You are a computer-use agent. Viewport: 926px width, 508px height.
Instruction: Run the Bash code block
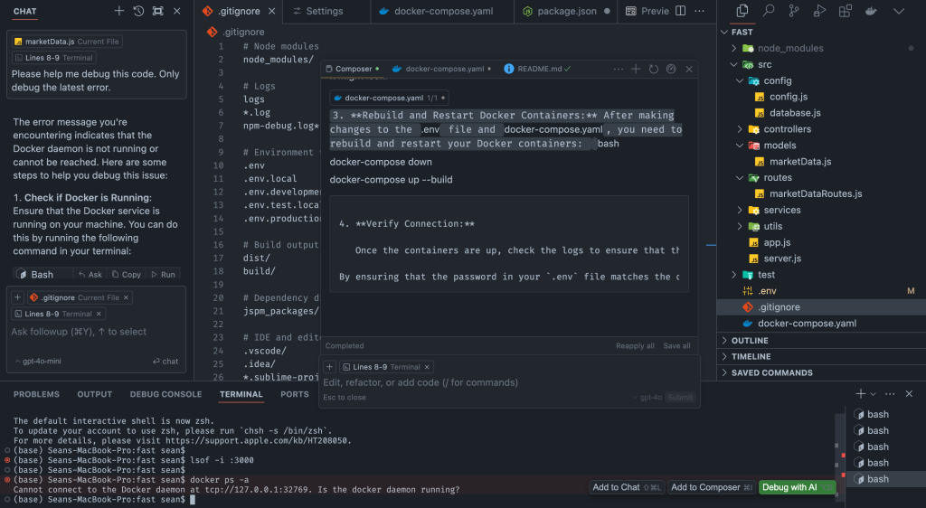point(163,275)
